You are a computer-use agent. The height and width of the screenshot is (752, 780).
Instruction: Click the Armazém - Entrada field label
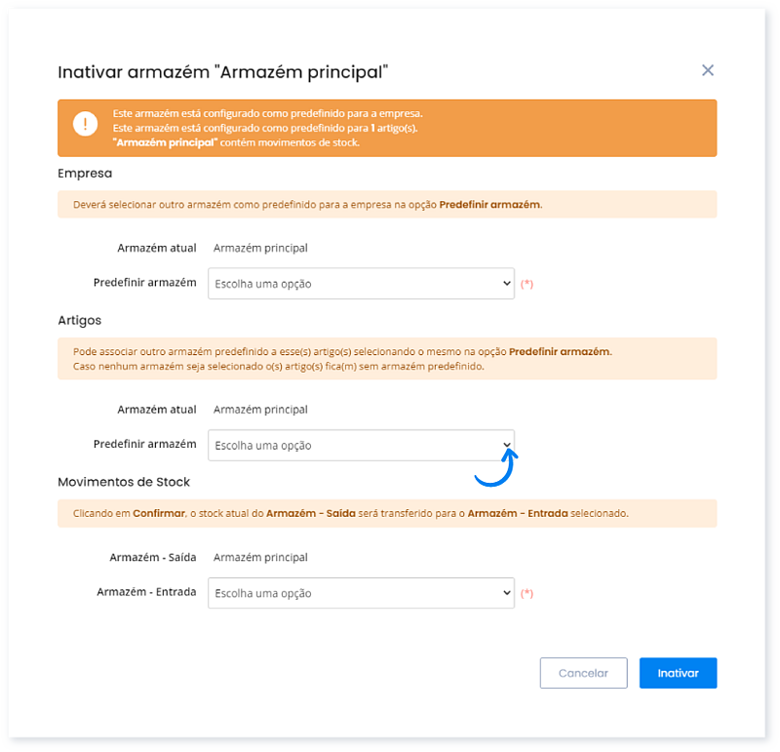(x=146, y=592)
